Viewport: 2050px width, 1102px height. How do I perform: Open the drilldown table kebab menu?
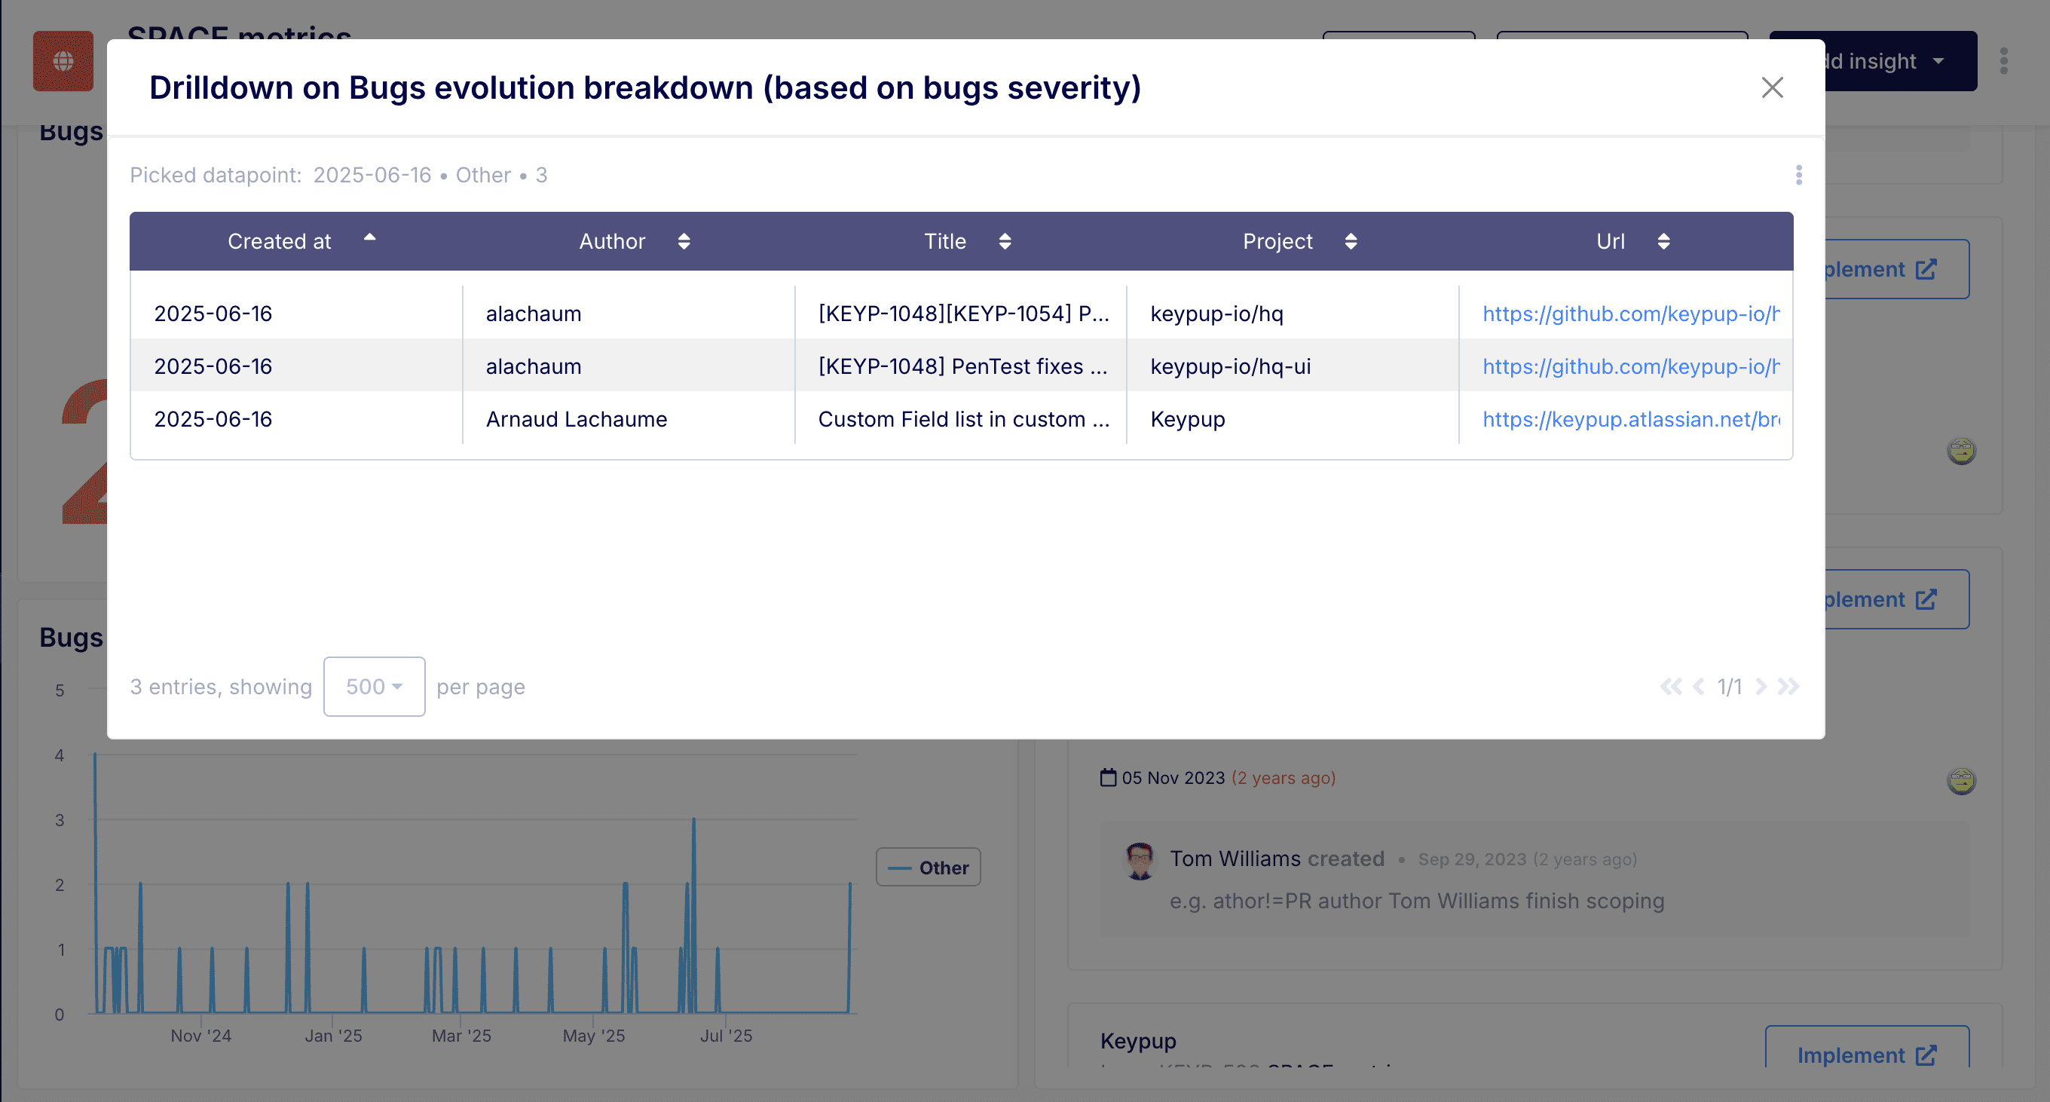(1798, 174)
